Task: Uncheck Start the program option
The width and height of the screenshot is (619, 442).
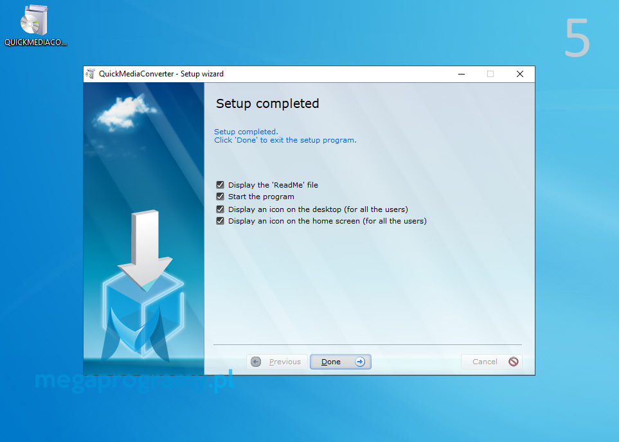Action: [x=220, y=197]
